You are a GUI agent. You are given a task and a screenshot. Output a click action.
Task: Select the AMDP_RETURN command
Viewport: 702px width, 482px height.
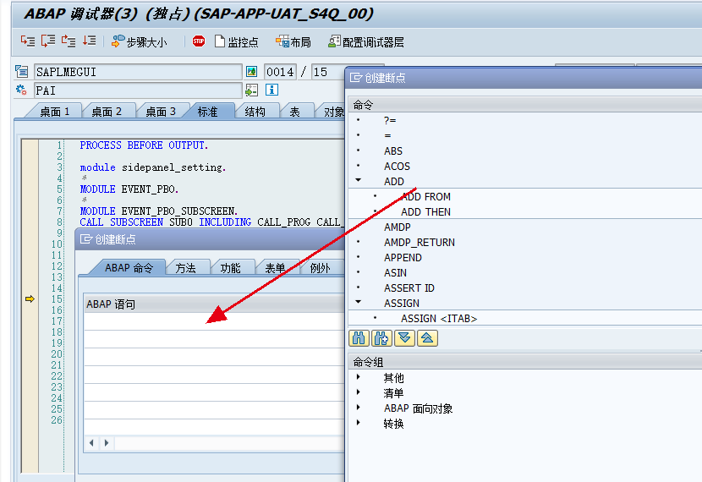tap(419, 242)
